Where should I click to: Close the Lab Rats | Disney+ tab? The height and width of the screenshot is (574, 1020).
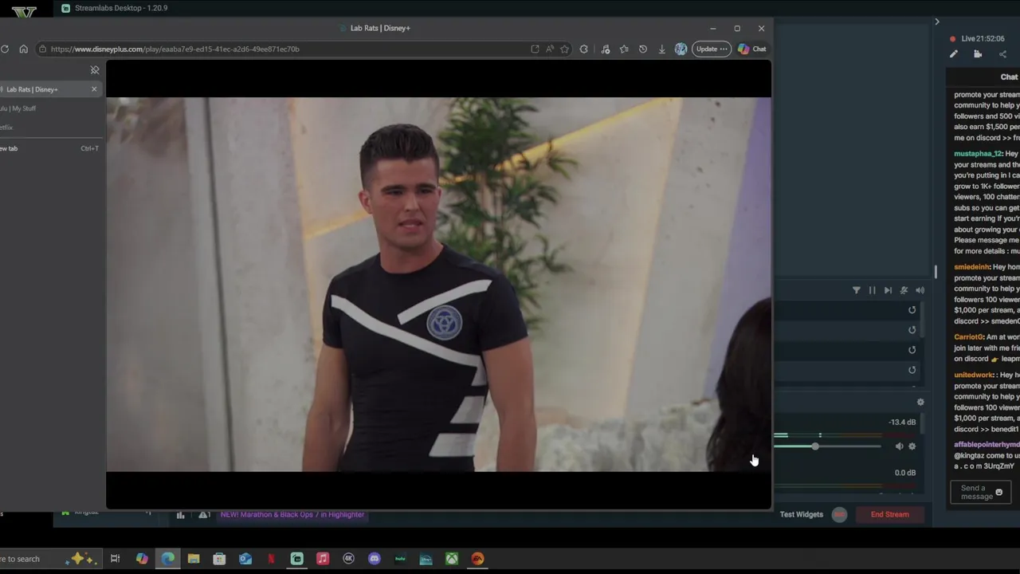tap(94, 89)
